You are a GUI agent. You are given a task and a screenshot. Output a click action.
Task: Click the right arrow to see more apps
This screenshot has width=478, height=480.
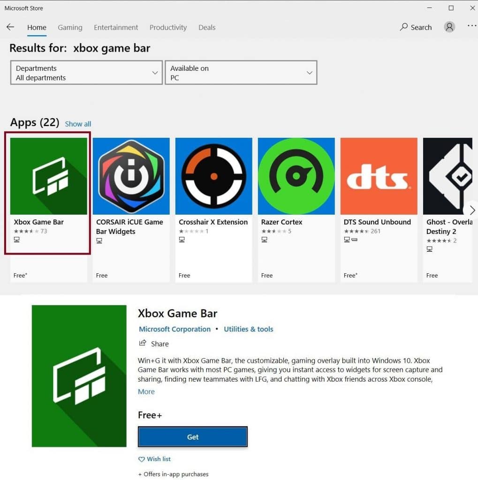[472, 210]
